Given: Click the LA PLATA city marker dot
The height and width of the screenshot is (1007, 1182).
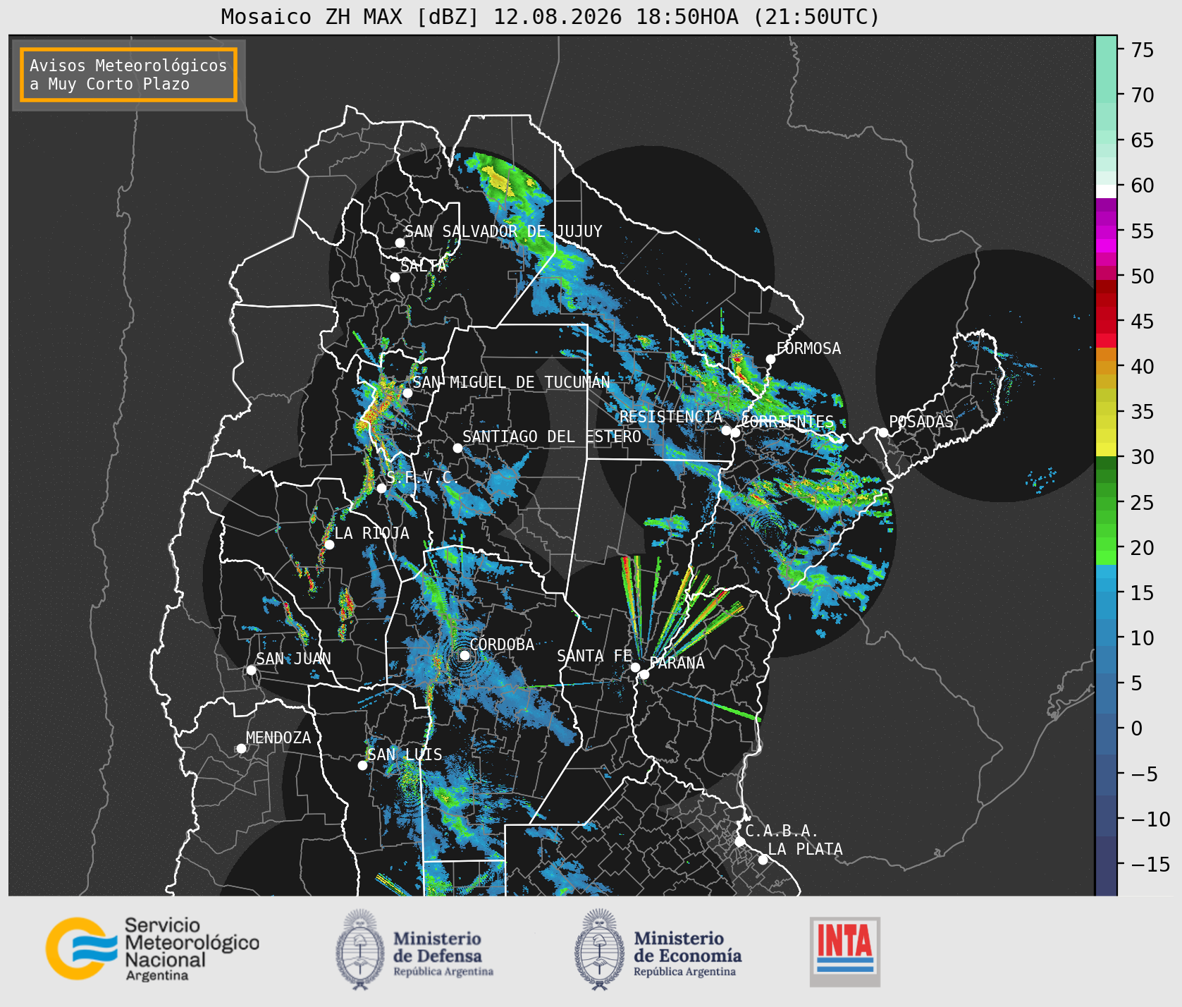Looking at the screenshot, I should click(763, 859).
